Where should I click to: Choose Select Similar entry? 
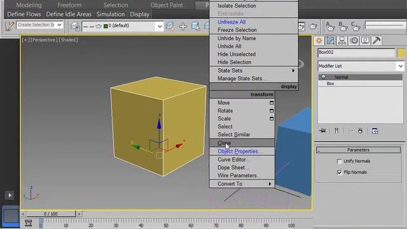(x=242, y=135)
